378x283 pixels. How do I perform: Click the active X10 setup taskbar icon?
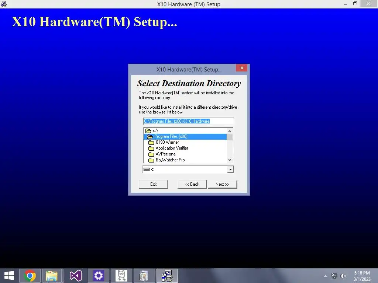click(167, 276)
